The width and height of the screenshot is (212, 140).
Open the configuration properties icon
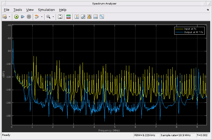[x=5, y=17]
